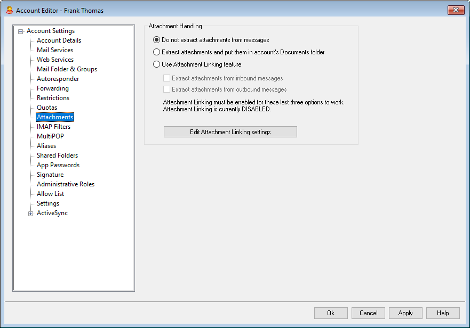Image resolution: width=470 pixels, height=328 pixels.
Task: Open the IMAP Filters page
Action: 53,127
